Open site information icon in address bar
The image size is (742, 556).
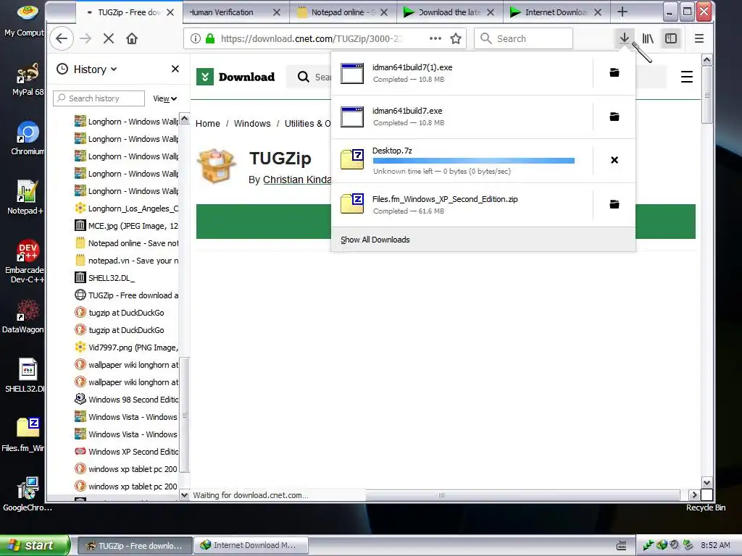click(x=195, y=38)
